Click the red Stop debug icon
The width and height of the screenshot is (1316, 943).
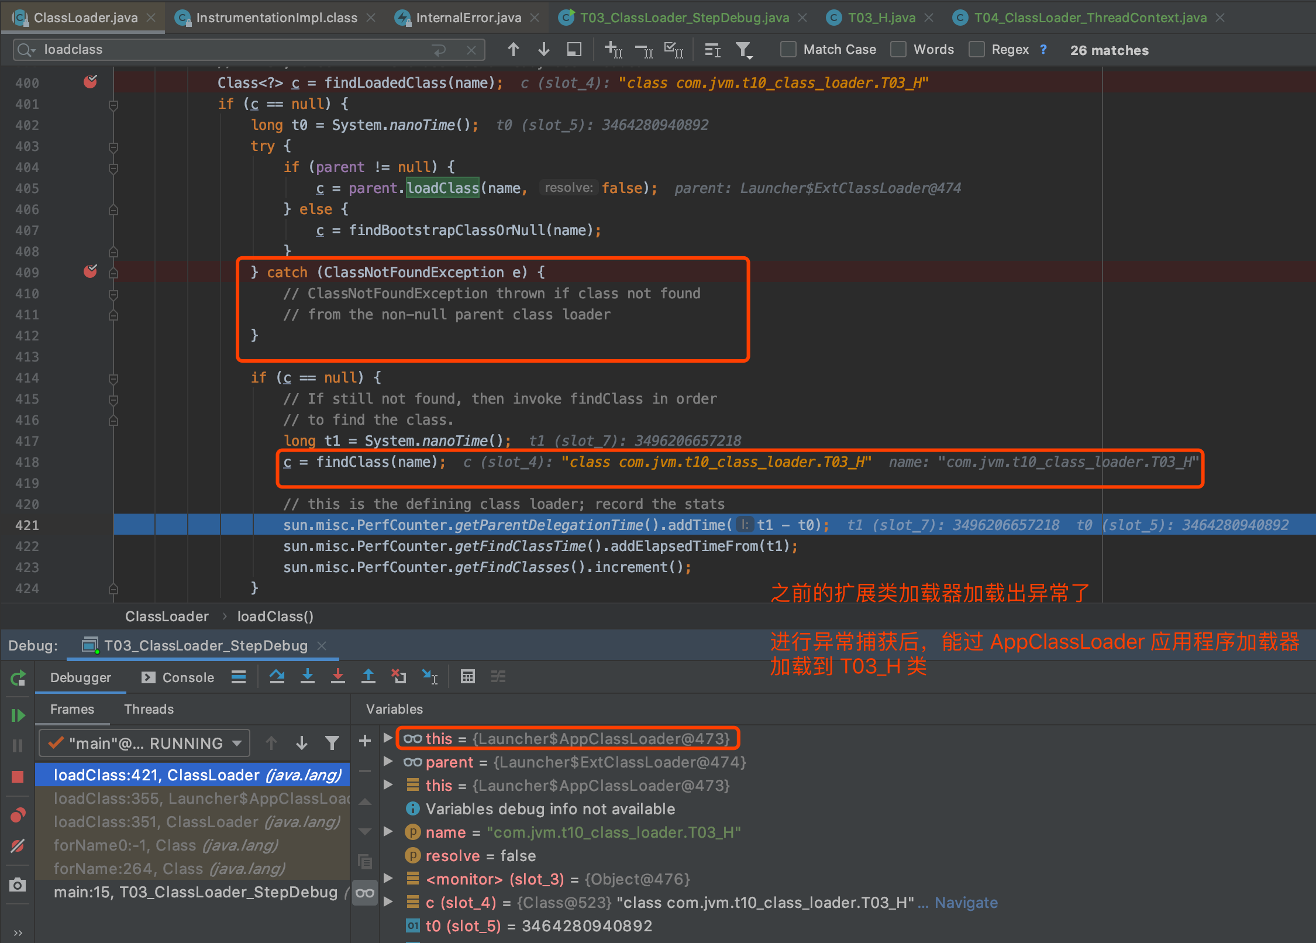coord(18,776)
